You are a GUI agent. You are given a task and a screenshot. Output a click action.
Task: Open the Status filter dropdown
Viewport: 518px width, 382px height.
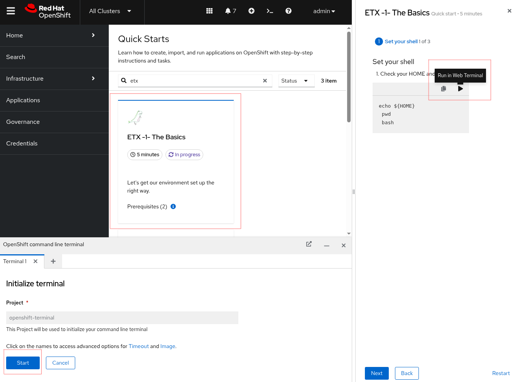point(295,81)
